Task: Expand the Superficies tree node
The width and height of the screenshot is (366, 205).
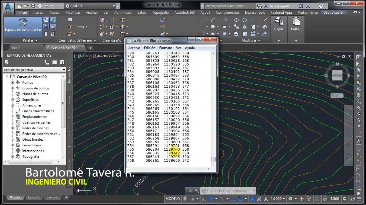Action: [13, 100]
